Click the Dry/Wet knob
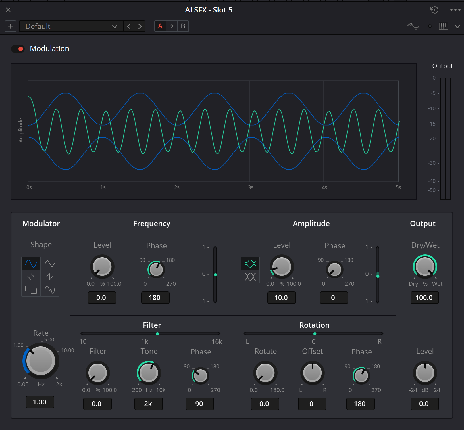464x430 pixels. 425,266
